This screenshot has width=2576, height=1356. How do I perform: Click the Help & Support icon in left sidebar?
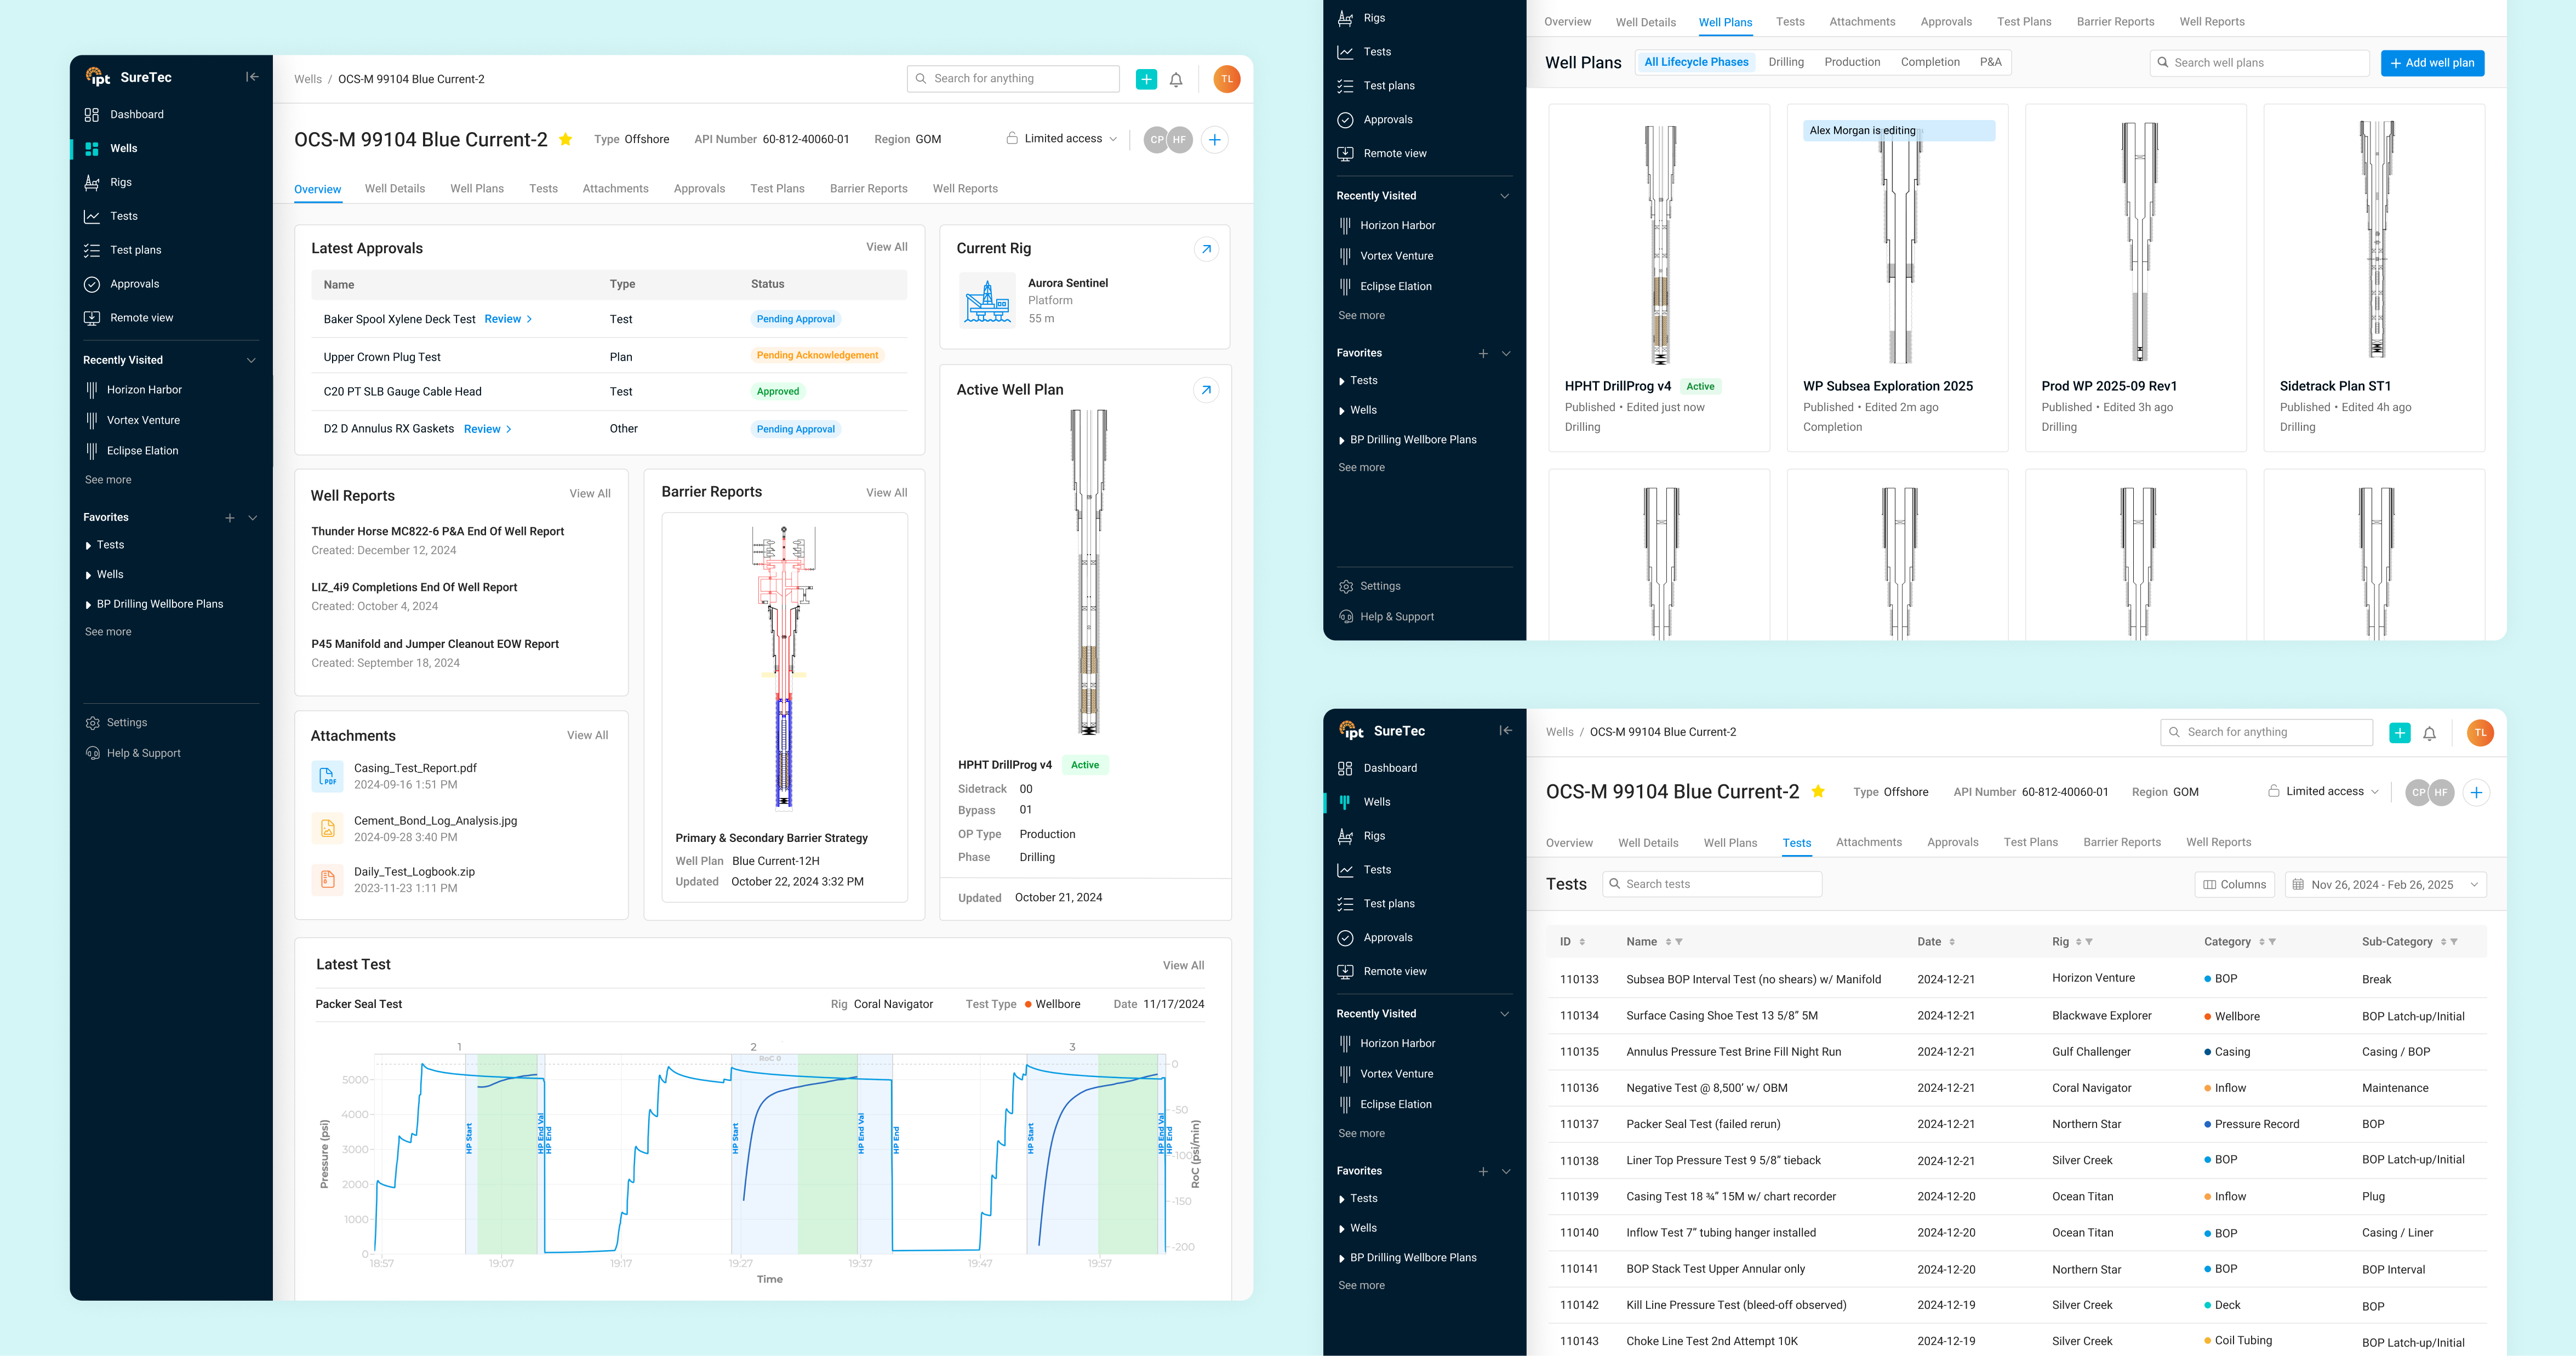pyautogui.click(x=93, y=753)
